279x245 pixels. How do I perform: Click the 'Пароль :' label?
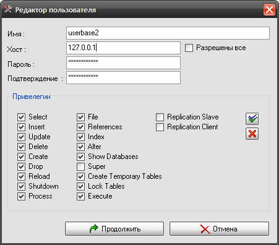(21, 64)
